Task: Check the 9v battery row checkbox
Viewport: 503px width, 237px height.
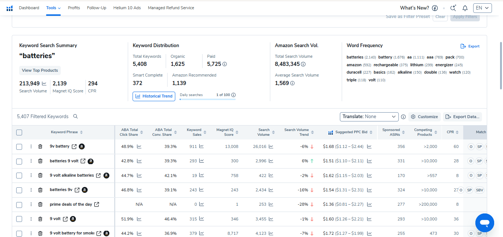Action: click(19, 147)
